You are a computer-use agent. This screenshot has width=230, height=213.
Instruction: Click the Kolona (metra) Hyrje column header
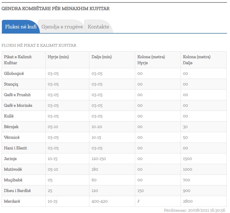[x=151, y=60]
